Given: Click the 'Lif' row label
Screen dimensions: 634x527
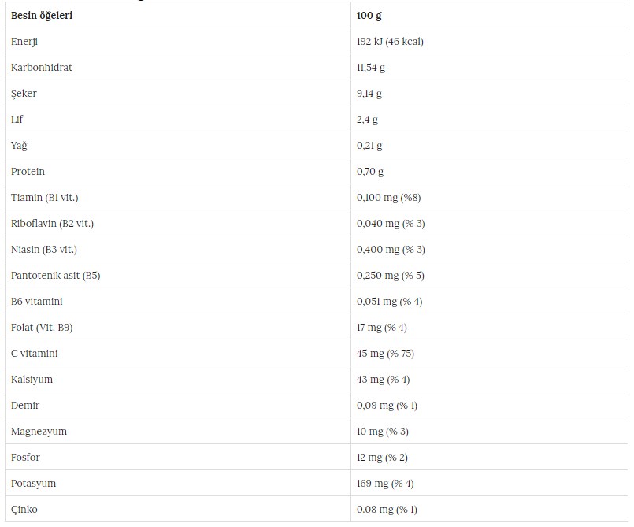Looking at the screenshot, I should point(17,120).
